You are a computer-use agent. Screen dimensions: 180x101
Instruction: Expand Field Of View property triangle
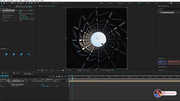coord(2,12)
